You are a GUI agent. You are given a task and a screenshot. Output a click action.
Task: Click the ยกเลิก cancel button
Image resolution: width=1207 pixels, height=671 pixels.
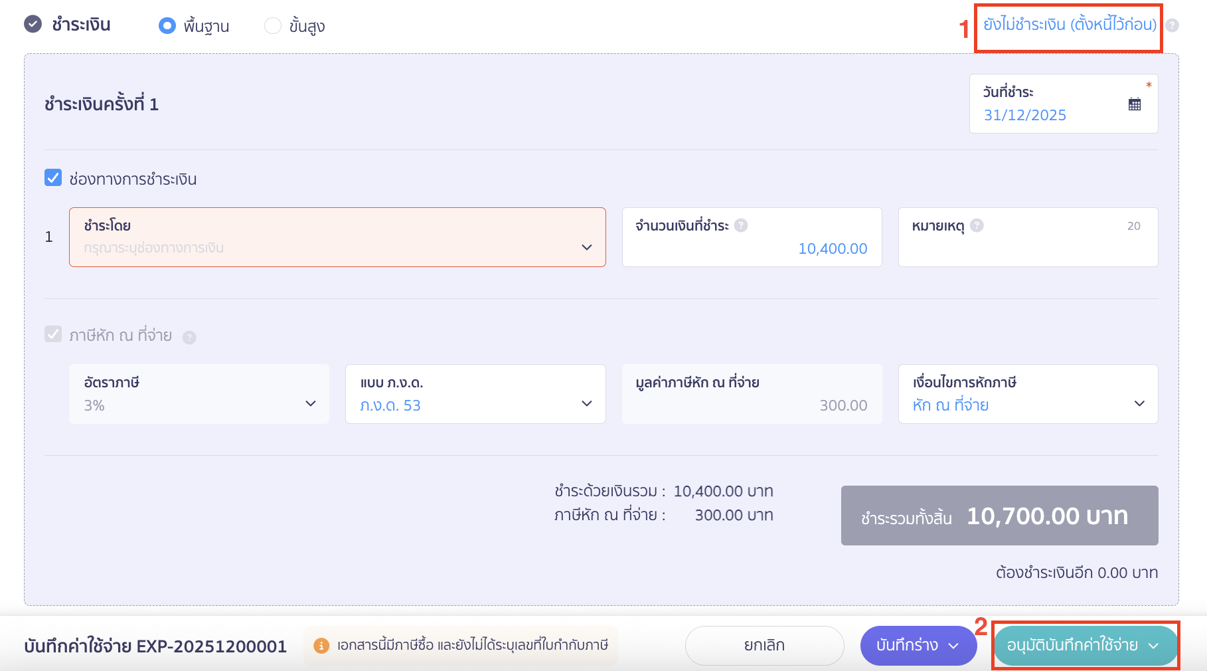pos(764,645)
